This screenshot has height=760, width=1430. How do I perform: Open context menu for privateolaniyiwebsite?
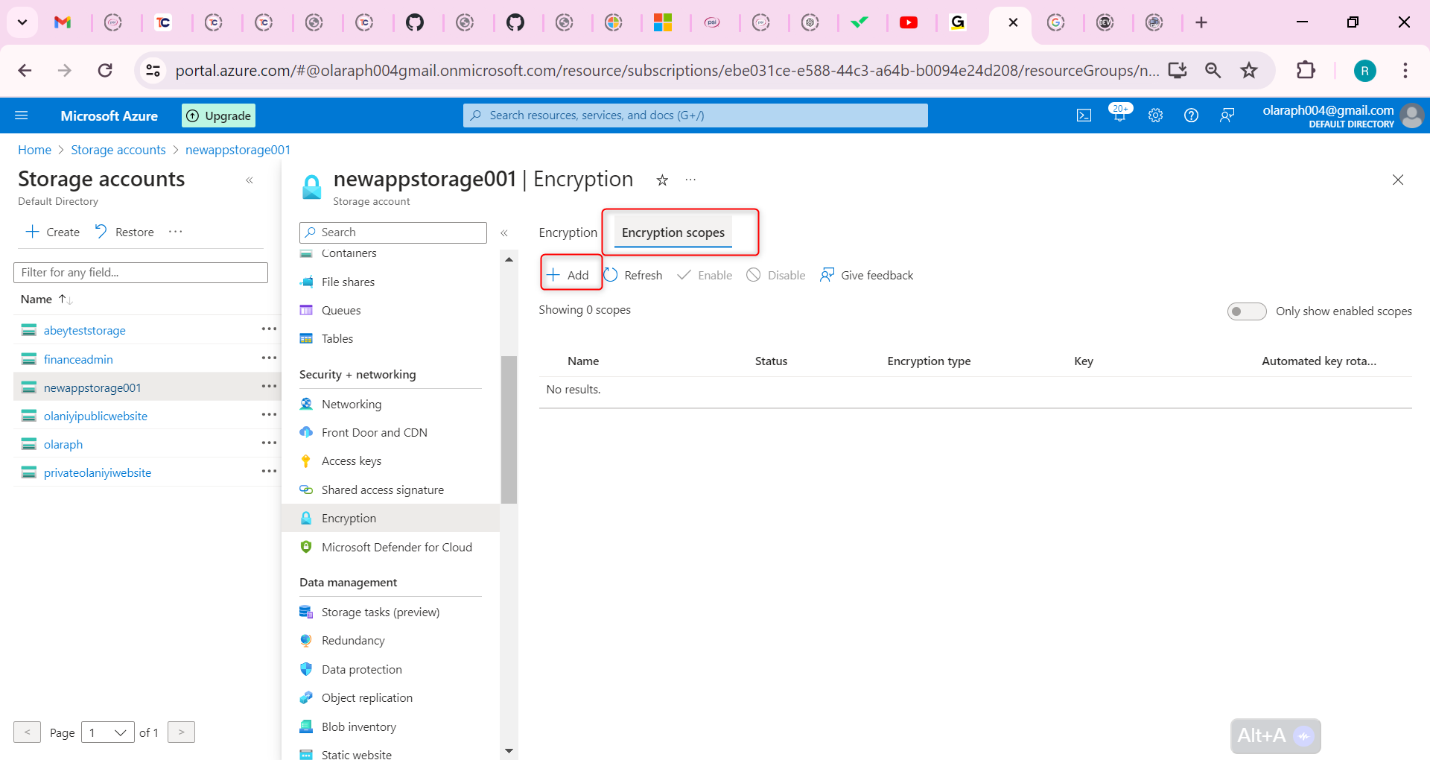pyautogui.click(x=269, y=472)
